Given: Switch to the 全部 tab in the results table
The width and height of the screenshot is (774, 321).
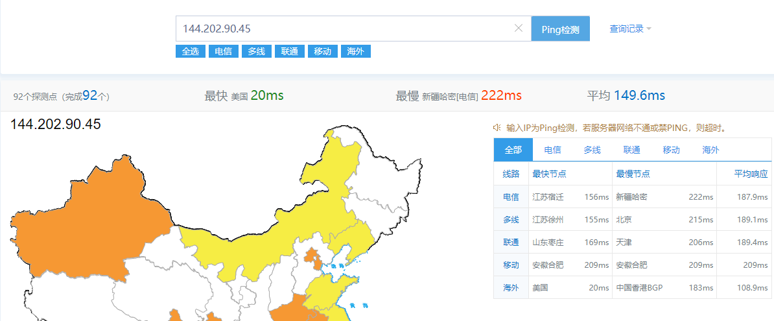Looking at the screenshot, I should point(513,150).
